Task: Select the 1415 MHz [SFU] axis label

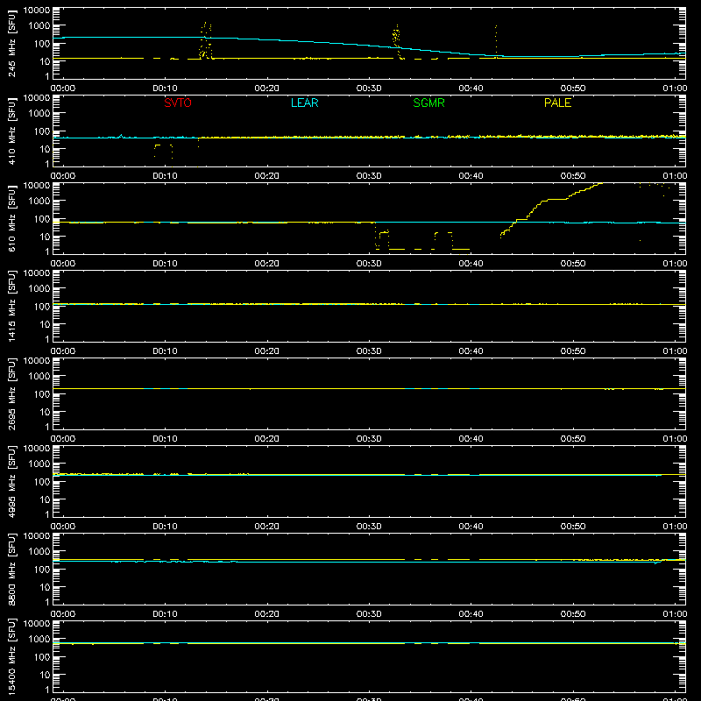Action: coord(11,306)
